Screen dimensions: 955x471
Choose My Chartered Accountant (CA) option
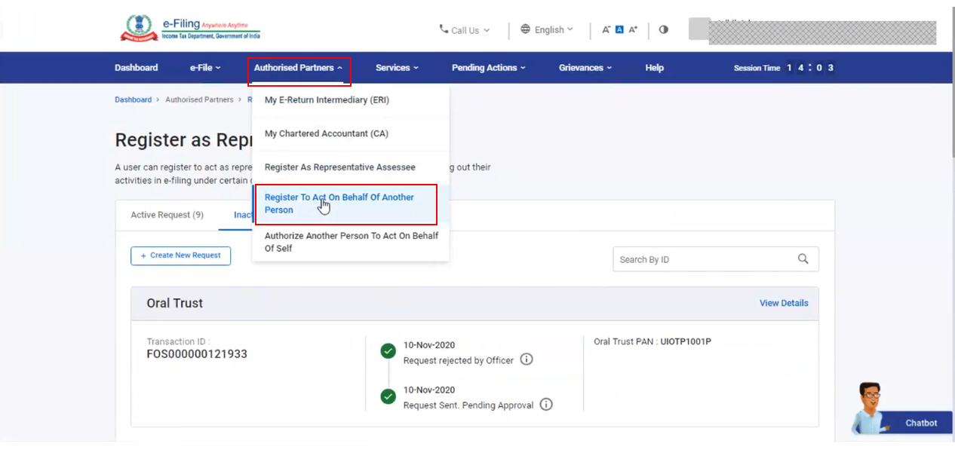(x=326, y=133)
